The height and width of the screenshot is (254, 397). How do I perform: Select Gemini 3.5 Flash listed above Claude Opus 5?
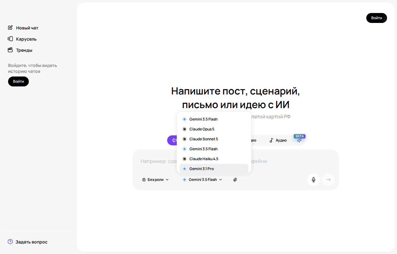(214, 119)
